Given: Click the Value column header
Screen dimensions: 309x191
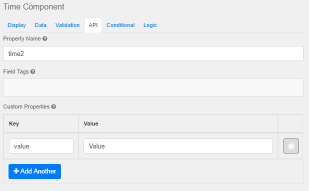Looking at the screenshot, I should pos(91,123).
